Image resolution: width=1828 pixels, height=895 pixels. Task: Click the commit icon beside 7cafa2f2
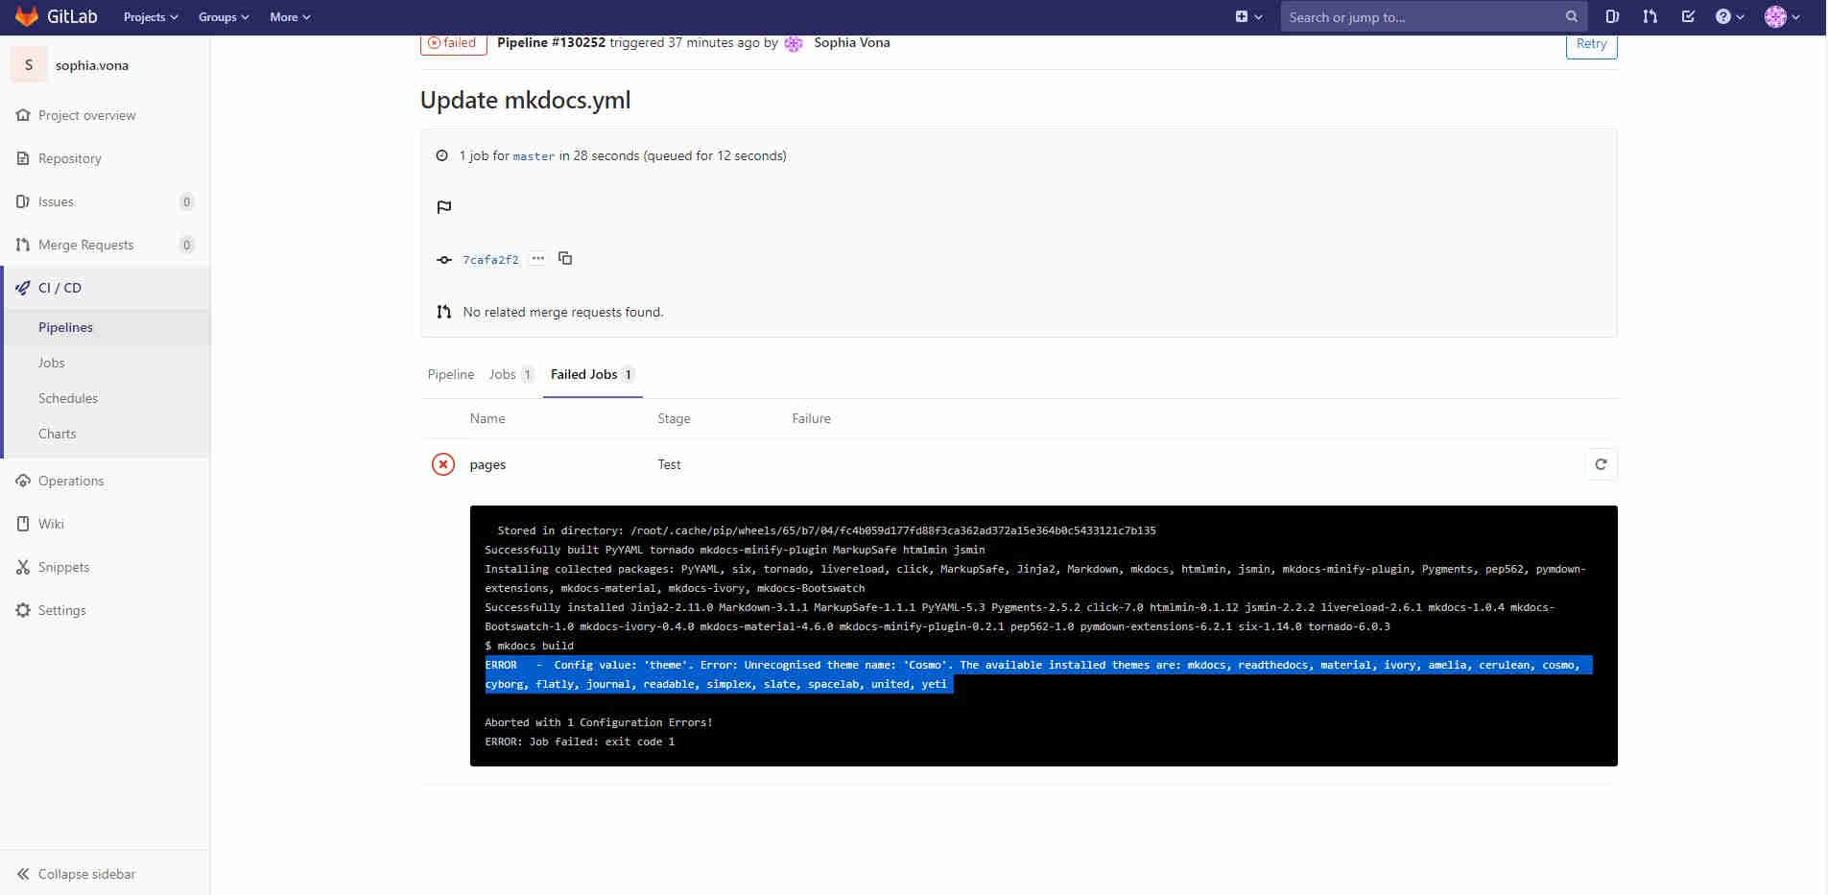(443, 259)
